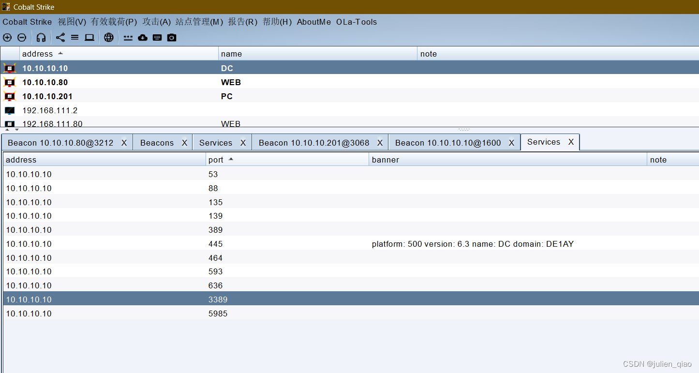Close the Beacons tab
Viewport: 699px width, 373px height.
184,143
